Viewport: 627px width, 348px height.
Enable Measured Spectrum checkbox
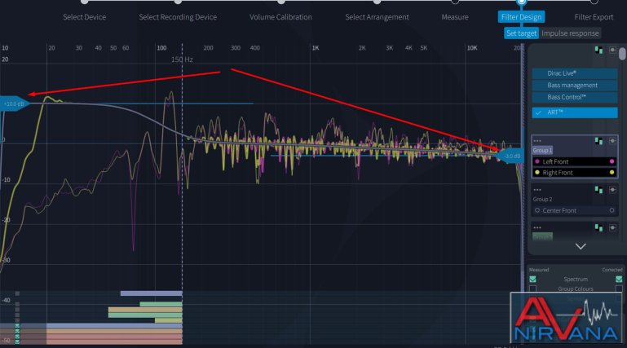coord(532,279)
